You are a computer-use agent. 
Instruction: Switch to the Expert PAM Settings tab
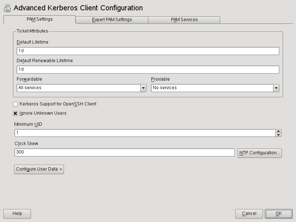tap(112, 19)
